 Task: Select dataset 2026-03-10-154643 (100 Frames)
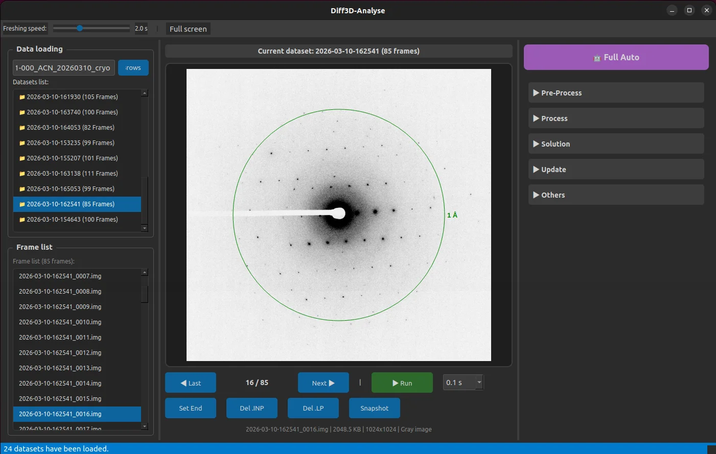coord(77,219)
